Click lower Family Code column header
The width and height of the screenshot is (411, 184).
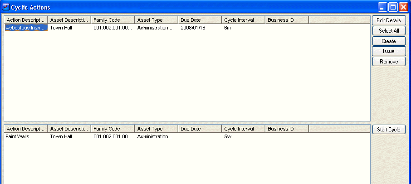point(113,129)
